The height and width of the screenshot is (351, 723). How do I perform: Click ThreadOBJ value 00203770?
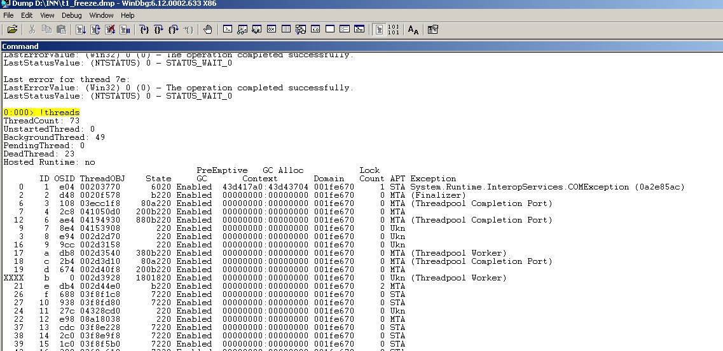[100, 187]
